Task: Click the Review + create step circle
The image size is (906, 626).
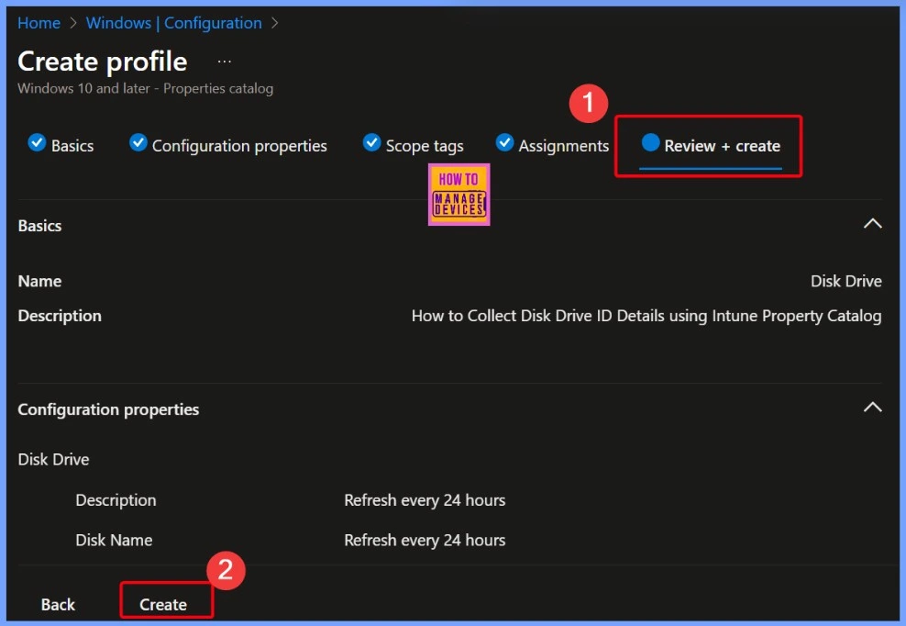Action: coord(650,142)
